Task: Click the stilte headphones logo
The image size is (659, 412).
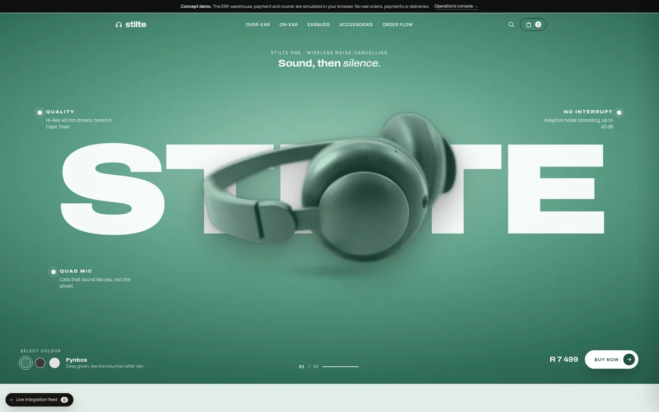Action: tap(131, 25)
